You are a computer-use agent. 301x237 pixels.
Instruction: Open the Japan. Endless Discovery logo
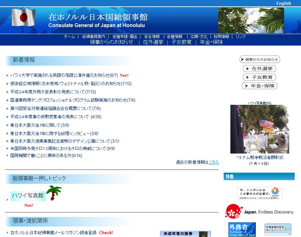[x=259, y=212]
